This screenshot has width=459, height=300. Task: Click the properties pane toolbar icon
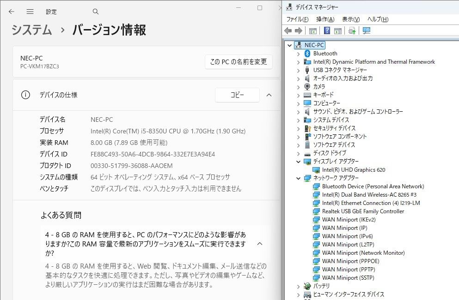click(x=338, y=31)
